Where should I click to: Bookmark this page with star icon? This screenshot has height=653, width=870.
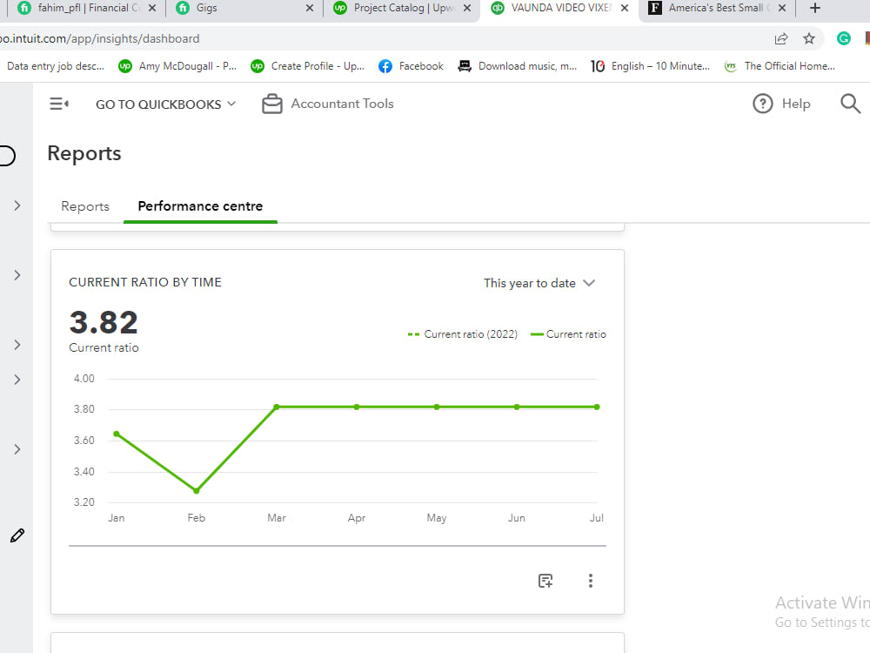coord(809,39)
